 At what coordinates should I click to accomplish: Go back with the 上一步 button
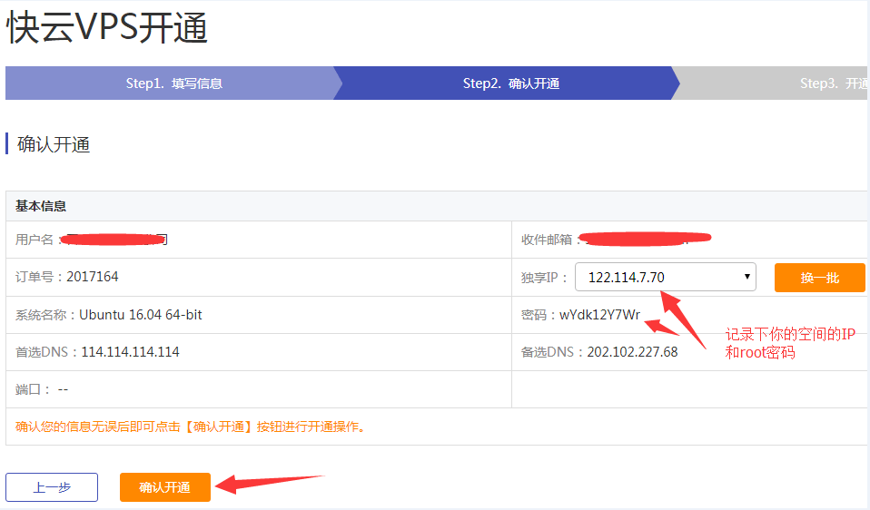(x=52, y=487)
